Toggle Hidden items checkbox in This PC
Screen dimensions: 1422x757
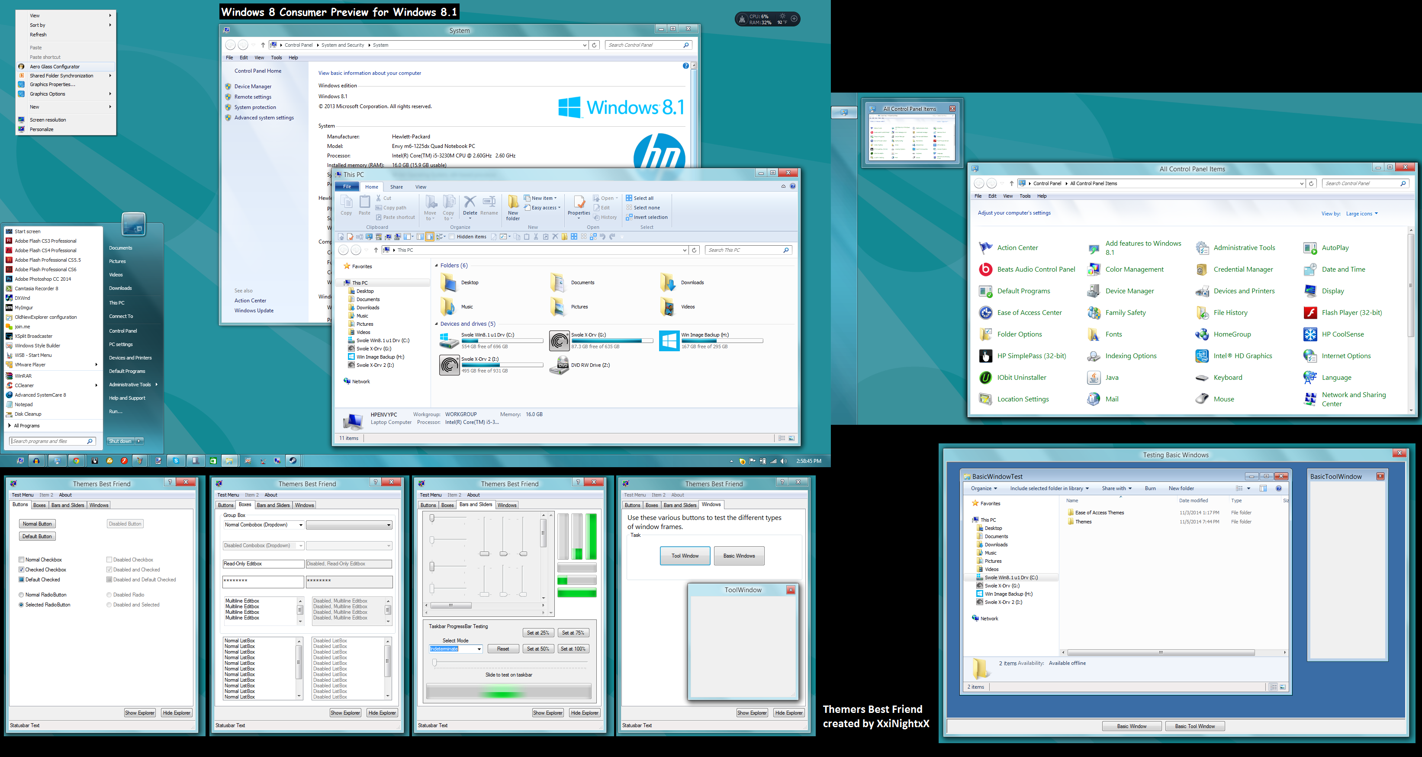click(x=451, y=237)
